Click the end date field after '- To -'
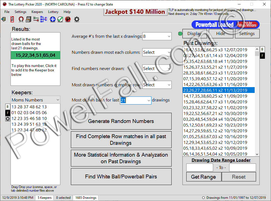 242,167
